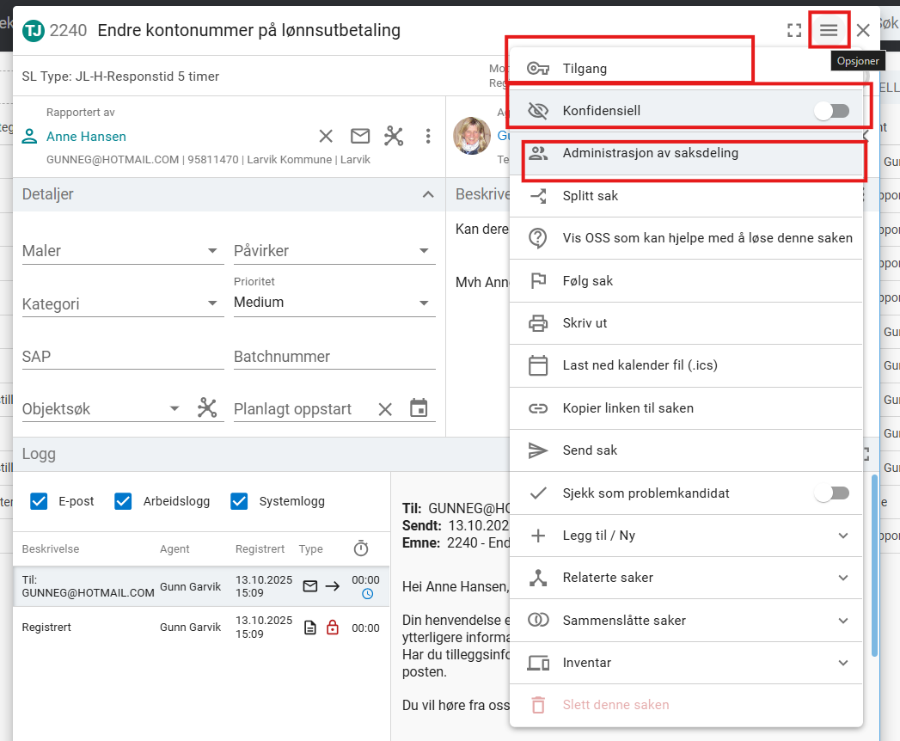Image resolution: width=900 pixels, height=741 pixels.
Task: Open Anne Hansen reporter link
Action: coord(86,137)
